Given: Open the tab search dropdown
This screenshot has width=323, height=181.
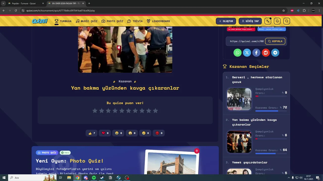Looking at the screenshot, I should tap(3, 4).
